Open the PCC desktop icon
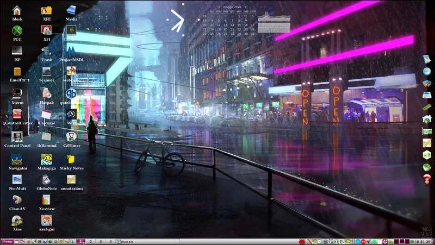 point(17,31)
